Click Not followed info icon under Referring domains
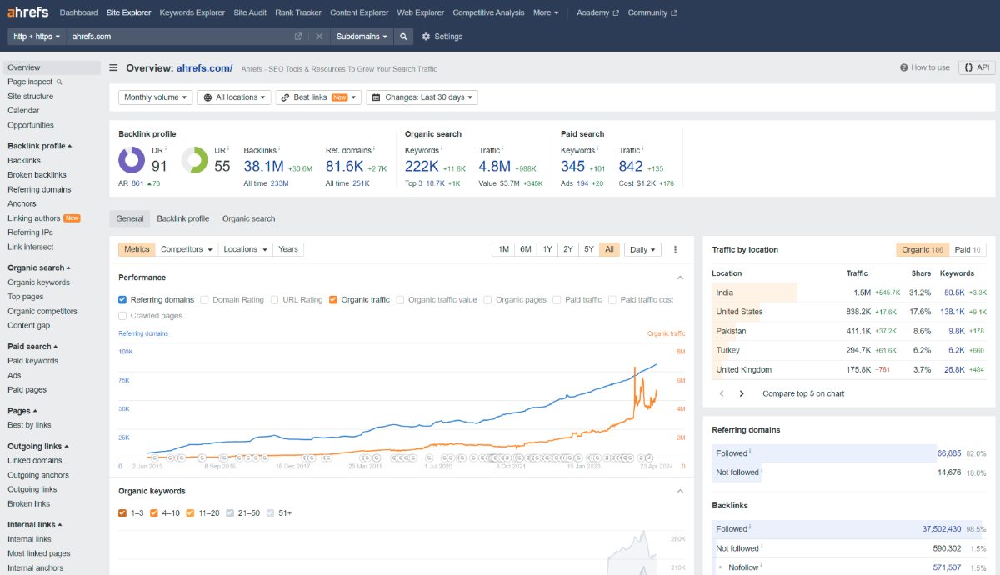 pos(762,471)
